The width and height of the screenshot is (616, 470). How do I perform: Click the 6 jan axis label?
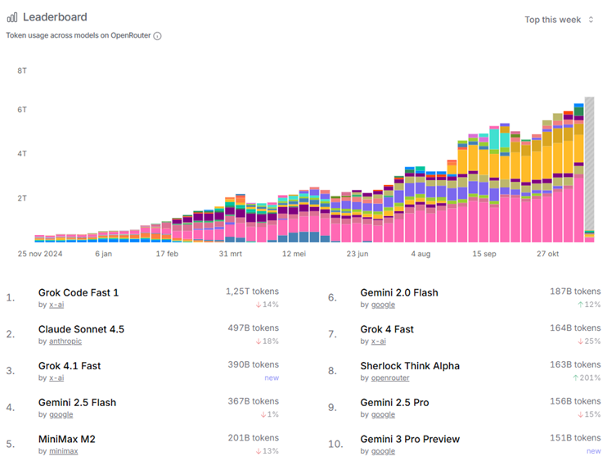[103, 254]
